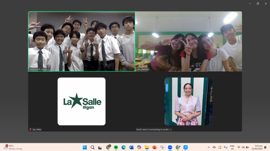Viewport: 270px width, 151px height.
Task: Select the HAKODATE LASALLE video tile
Action: 81,41
